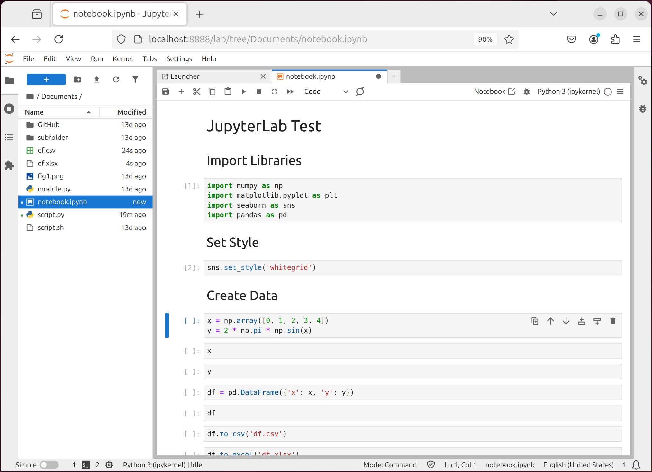Select the module.py file
Viewport: 652px width, 472px height.
click(86, 189)
